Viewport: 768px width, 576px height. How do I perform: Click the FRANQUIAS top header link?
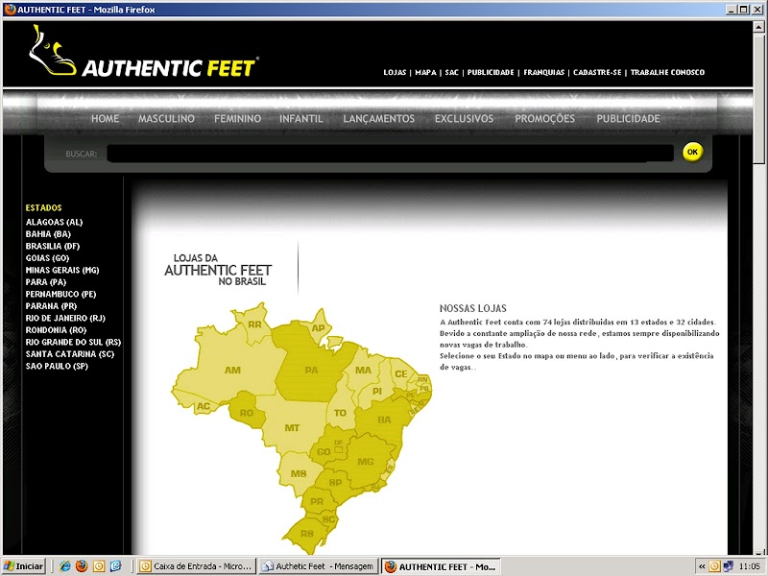pos(543,73)
